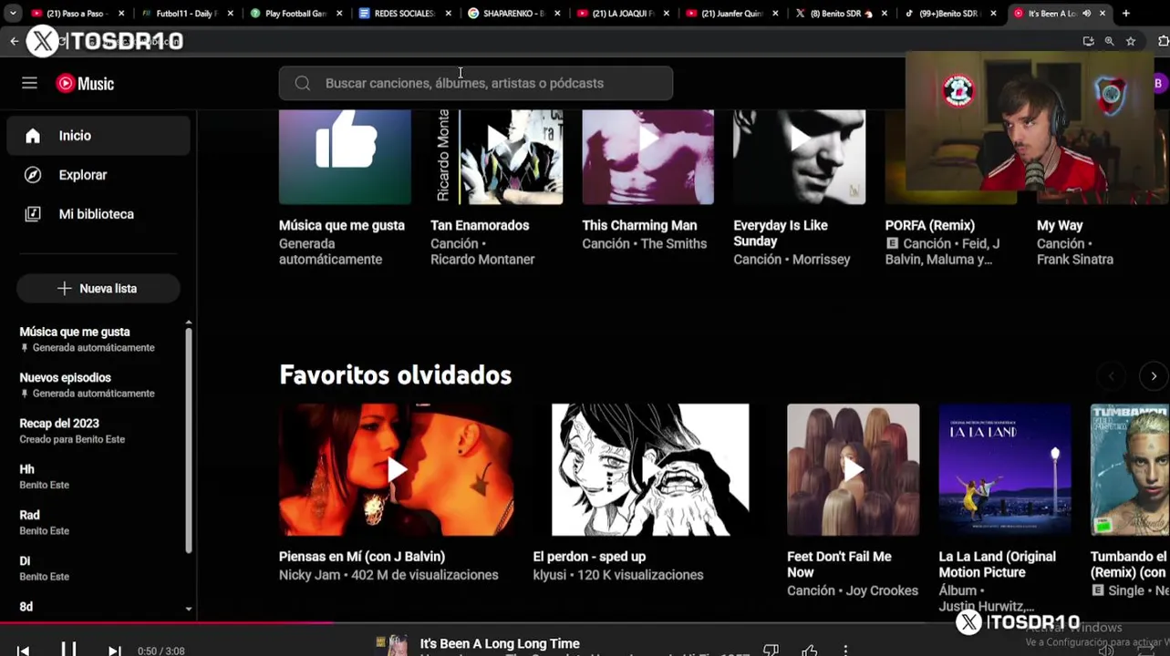This screenshot has width=1170, height=656.
Task: Show next Favoritos olvidados items
Action: 1154,376
